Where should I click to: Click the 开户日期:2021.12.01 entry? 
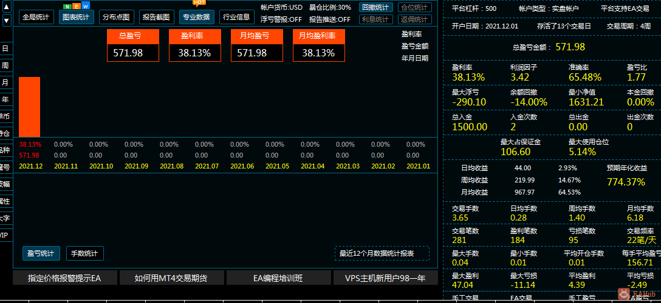click(485, 26)
